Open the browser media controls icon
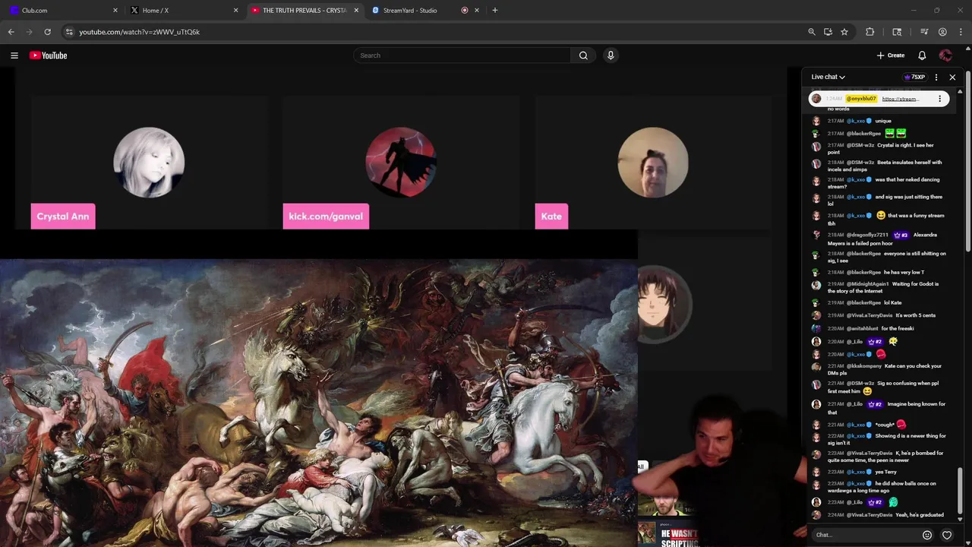Image resolution: width=972 pixels, height=547 pixels. pos(924,32)
